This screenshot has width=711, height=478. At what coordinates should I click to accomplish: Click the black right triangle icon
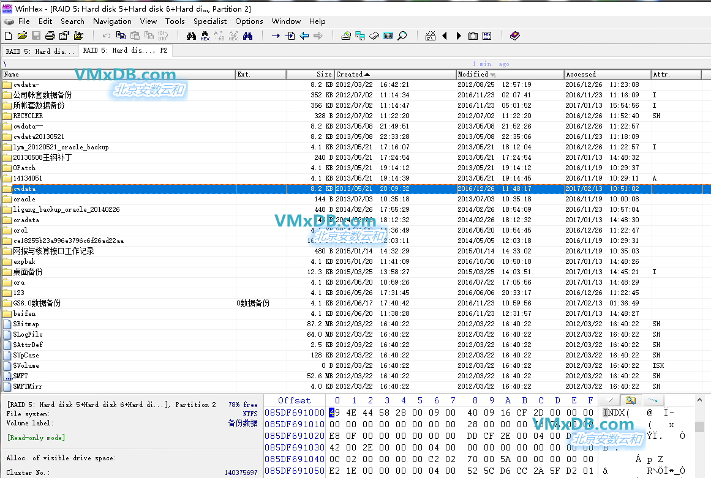point(459,35)
